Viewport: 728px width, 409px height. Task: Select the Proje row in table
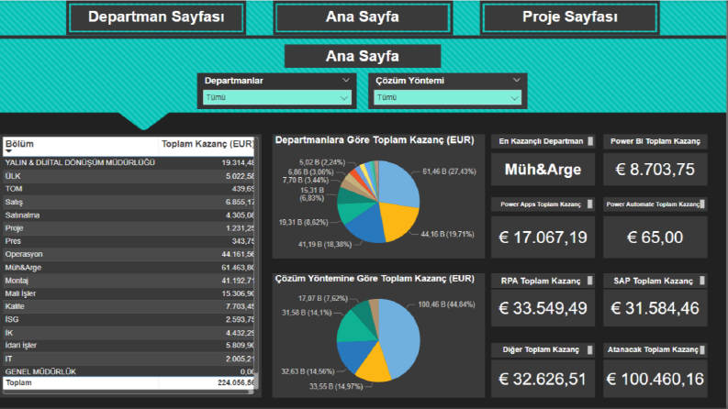pyautogui.click(x=129, y=228)
